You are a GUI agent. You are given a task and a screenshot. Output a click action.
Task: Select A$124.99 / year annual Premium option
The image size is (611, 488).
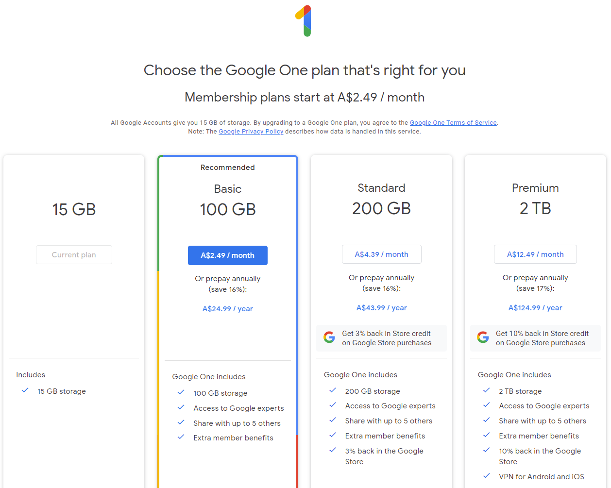535,308
